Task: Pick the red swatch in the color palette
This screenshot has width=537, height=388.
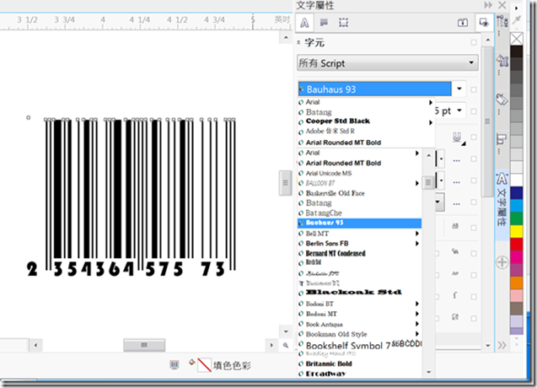Action: [x=517, y=244]
